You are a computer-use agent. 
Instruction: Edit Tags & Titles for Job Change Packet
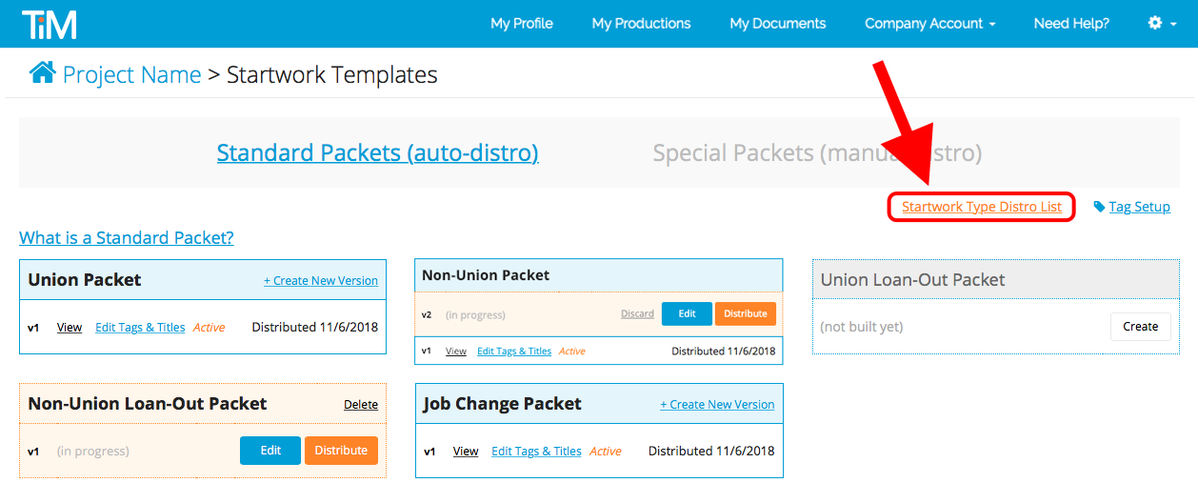tap(536, 451)
